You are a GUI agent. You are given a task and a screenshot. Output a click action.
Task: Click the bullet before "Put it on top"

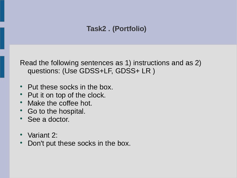[21, 95]
